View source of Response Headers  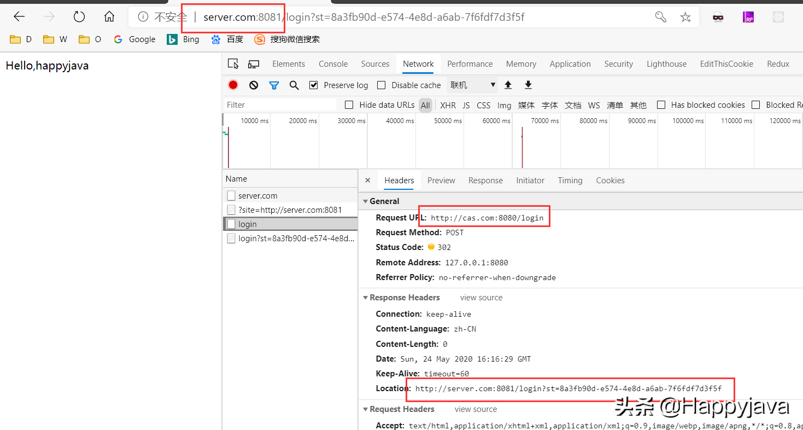coord(481,297)
